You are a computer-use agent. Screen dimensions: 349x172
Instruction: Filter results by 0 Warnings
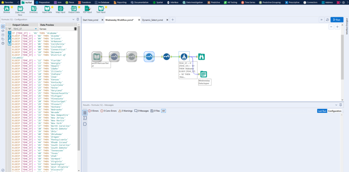[x=125, y=111]
